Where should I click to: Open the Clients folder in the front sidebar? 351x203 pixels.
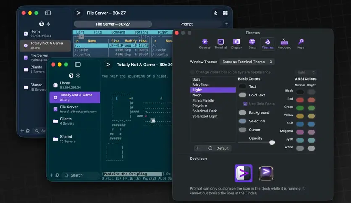[75, 121]
